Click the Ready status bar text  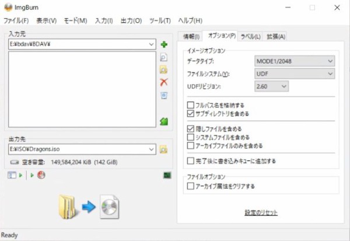[x=9, y=235]
